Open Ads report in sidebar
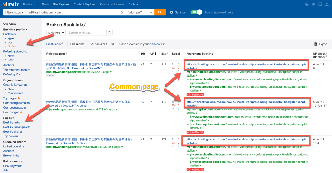Image resolution: width=332 pixels, height=173 pixels. (x=6, y=171)
